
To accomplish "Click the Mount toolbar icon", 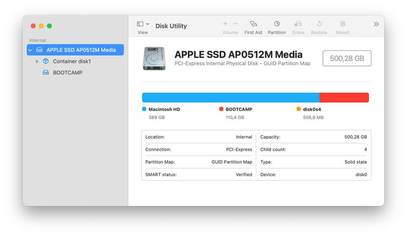I will [x=343, y=24].
